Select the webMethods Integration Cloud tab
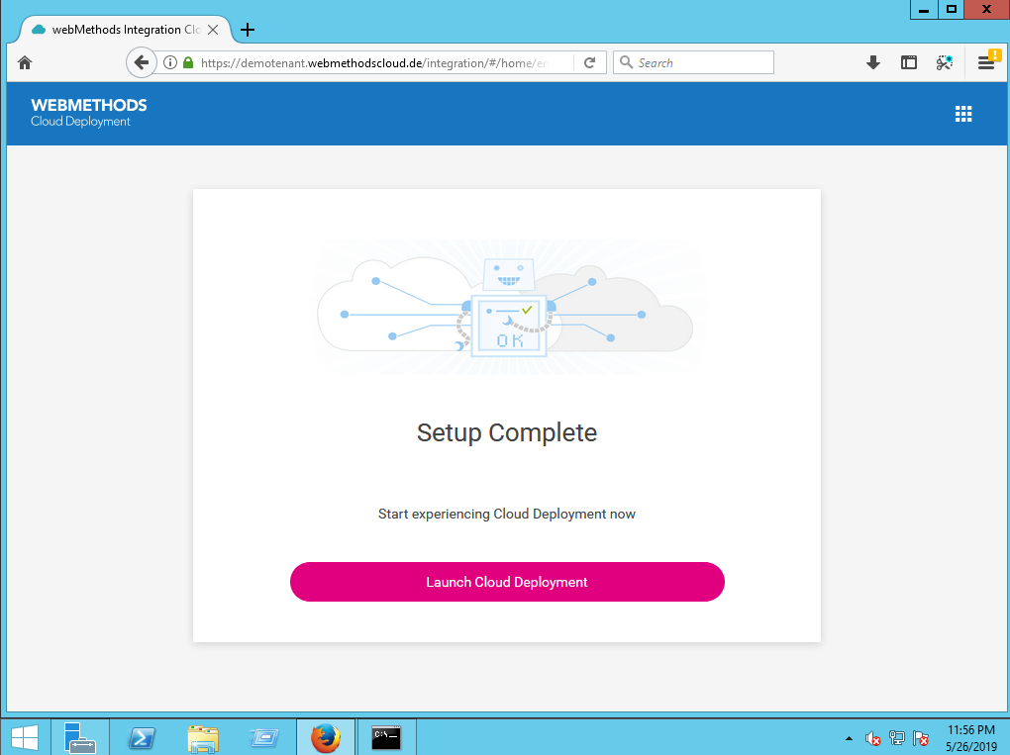The height and width of the screenshot is (755, 1010). [125, 30]
